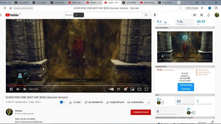Bookmark the page via bookmark icon
This screenshot has width=221, height=124.
point(202,8)
